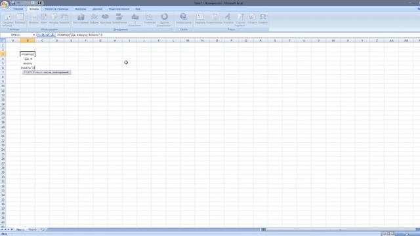Screen dimensions: 420x236
Task: Open the Clip Art (Клип) pane
Action: tap(44, 19)
